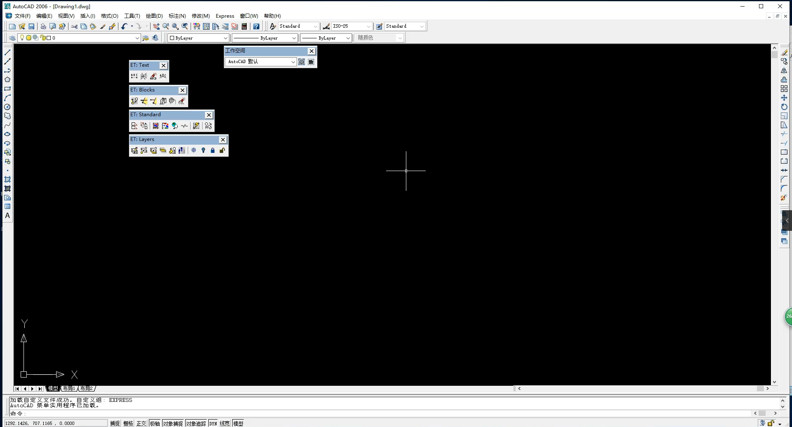Click the My Workspace home icon
Screen dimensions: 792x427
pos(311,62)
